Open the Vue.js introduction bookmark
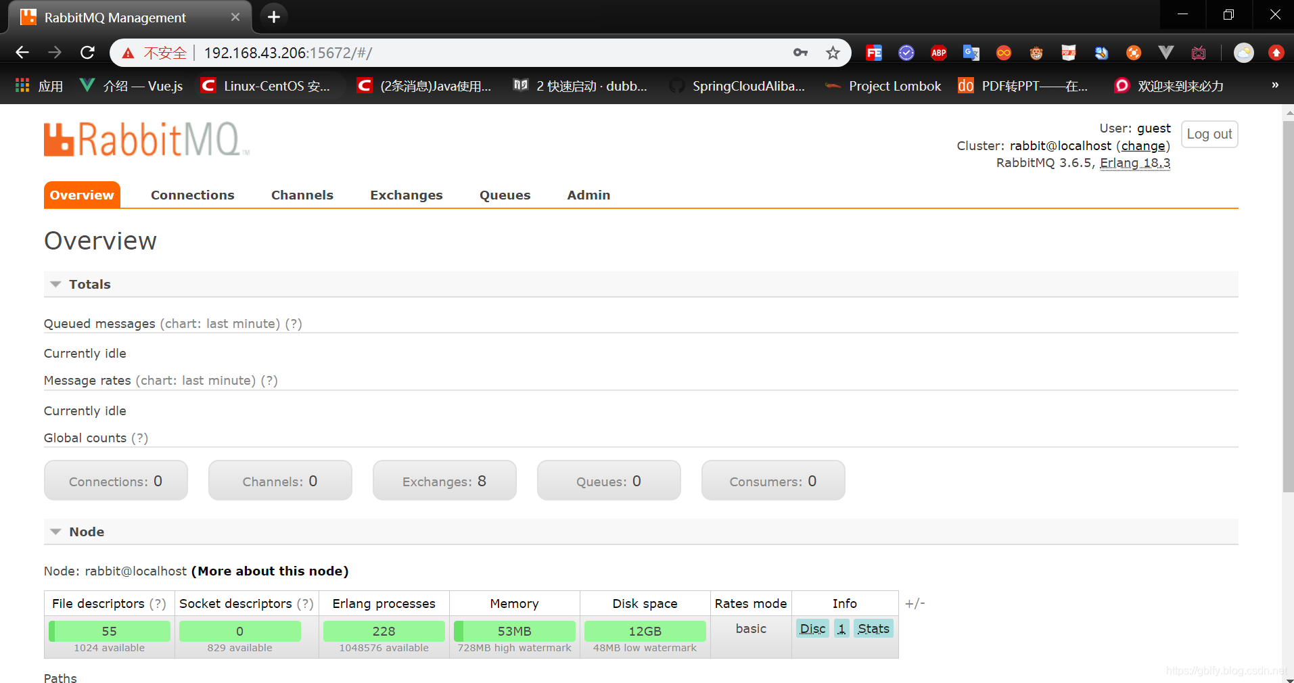 (x=132, y=86)
